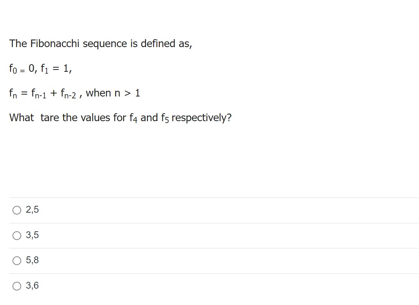Image resolution: width=419 pixels, height=305 pixels.
Task: Click the Fibonacci sequence definition line
Action: [x=101, y=44]
